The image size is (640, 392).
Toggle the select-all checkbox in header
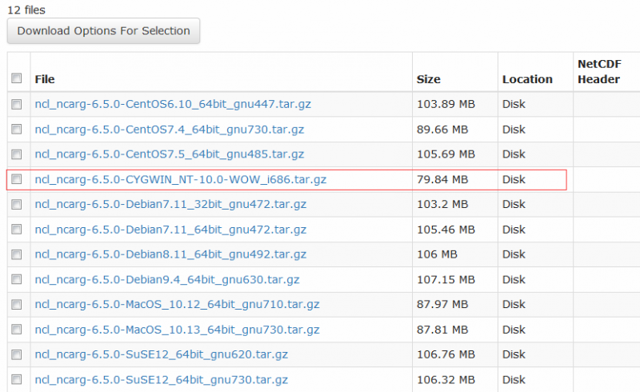click(16, 79)
